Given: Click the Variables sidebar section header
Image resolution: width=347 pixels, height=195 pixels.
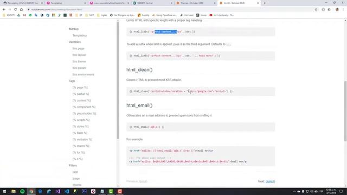Looking at the screenshot, I should pyautogui.click(x=75, y=42).
